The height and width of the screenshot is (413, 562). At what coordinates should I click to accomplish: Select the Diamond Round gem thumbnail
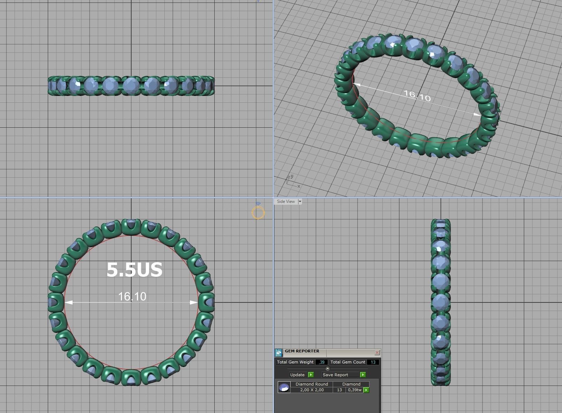click(284, 387)
